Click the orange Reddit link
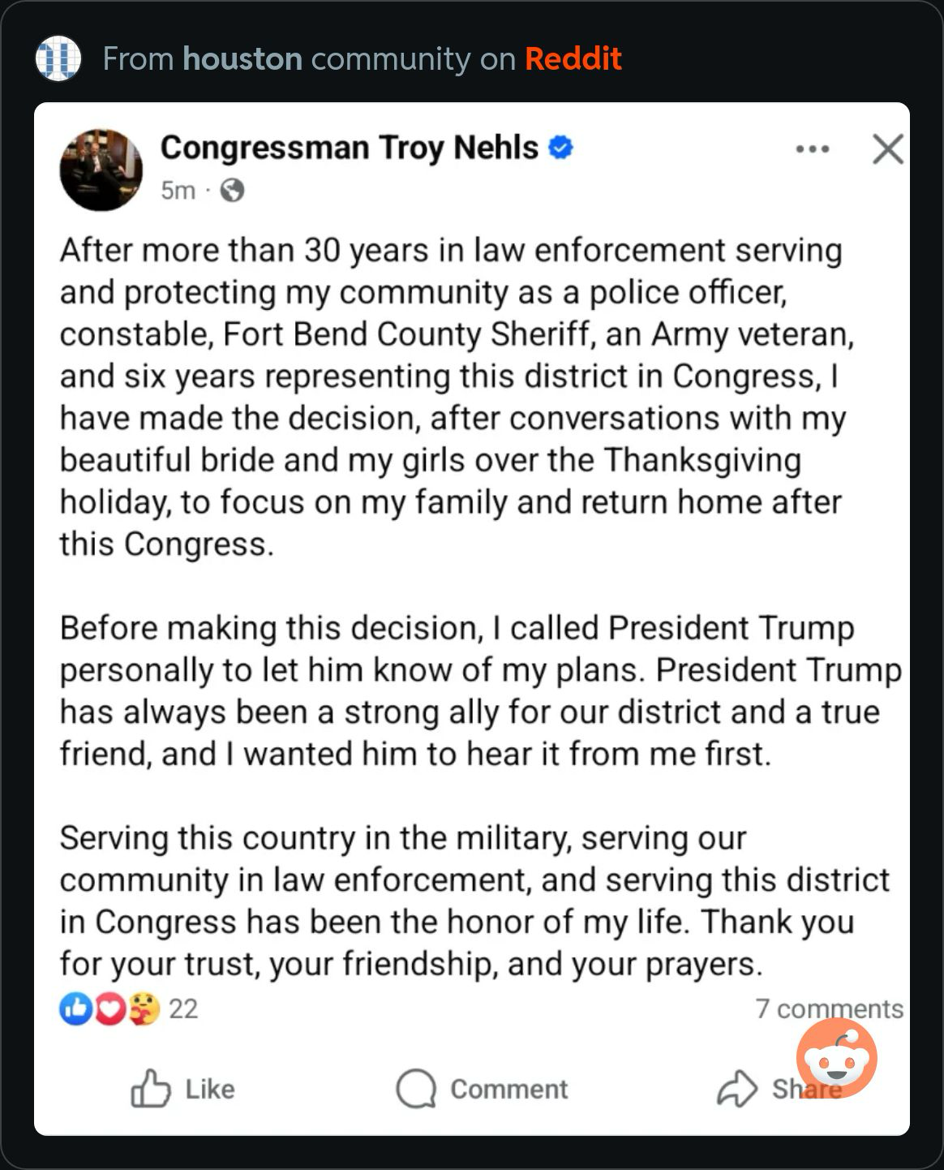The width and height of the screenshot is (944, 1170). point(573,58)
